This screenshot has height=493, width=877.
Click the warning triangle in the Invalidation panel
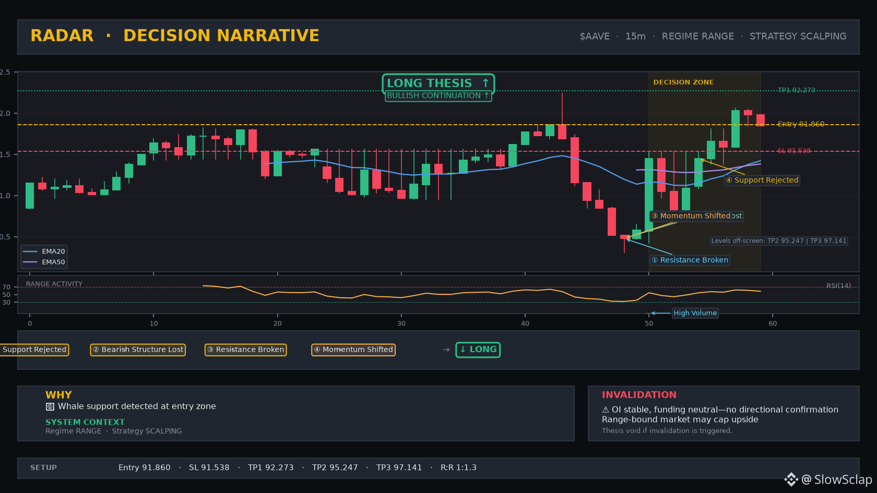[x=606, y=410]
